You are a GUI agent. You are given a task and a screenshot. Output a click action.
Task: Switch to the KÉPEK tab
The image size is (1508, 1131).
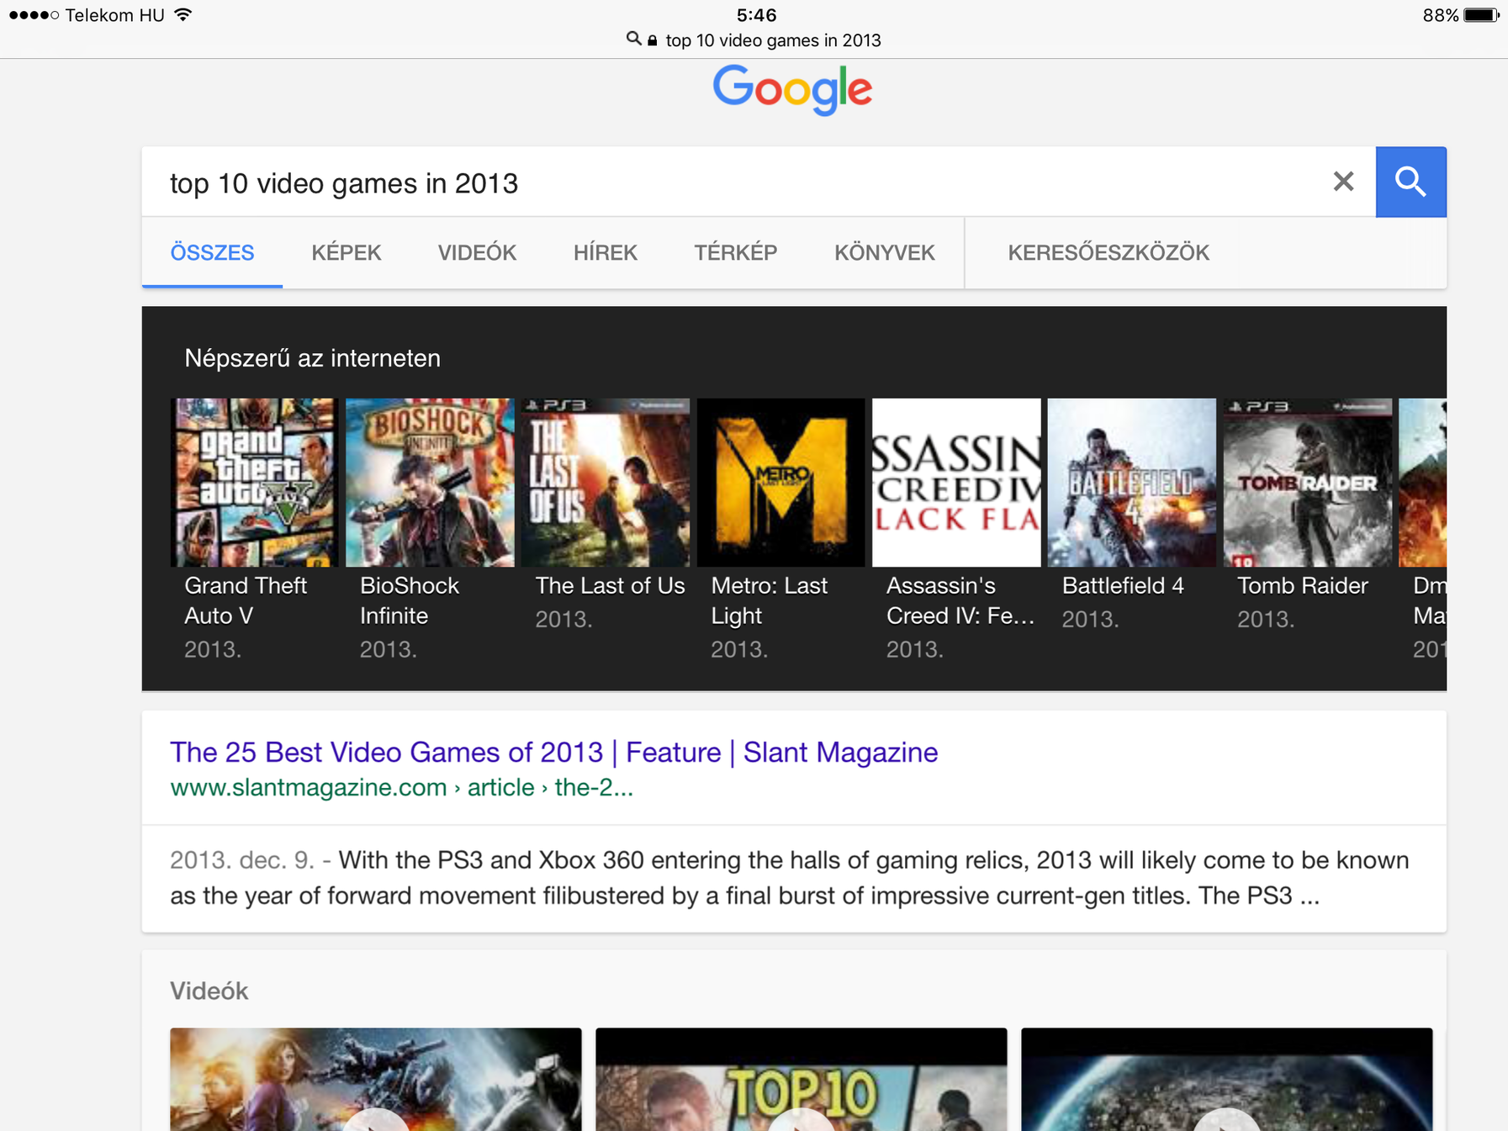click(x=347, y=252)
